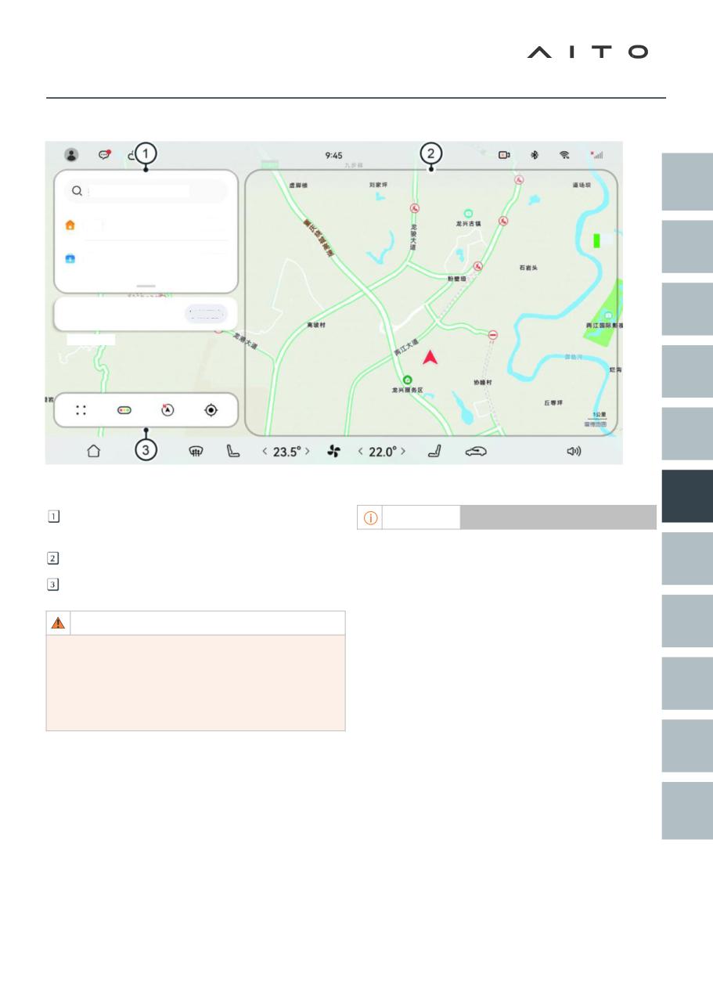Screen dimensions: 713x998
Task: Tap the cellular signal indicator
Action: coord(597,155)
